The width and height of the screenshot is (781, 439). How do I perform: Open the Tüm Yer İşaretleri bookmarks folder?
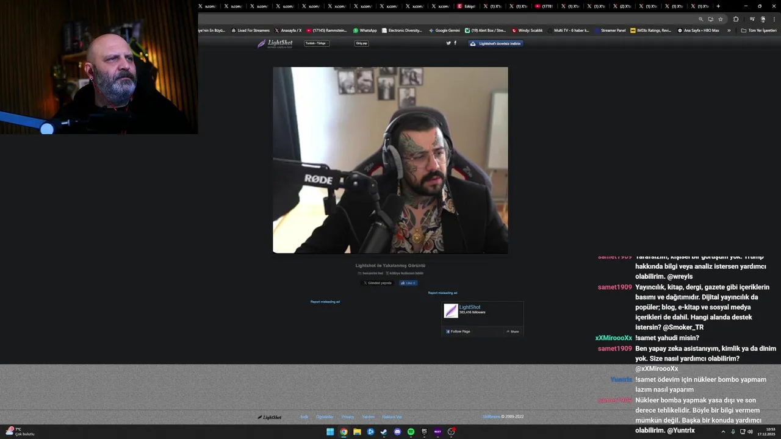(758, 30)
